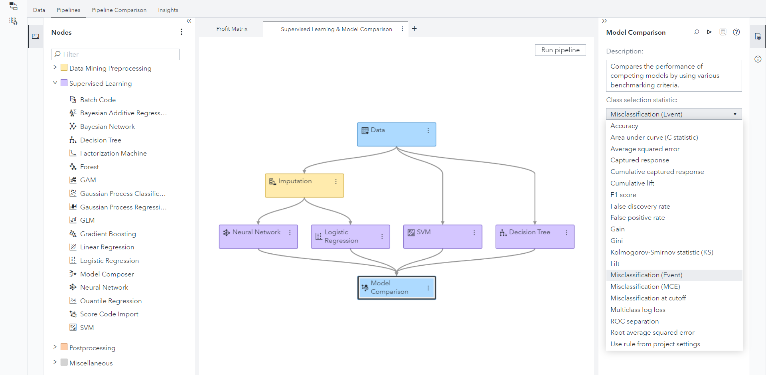The height and width of the screenshot is (375, 766).
Task: Open the Data node options menu
Action: click(428, 130)
